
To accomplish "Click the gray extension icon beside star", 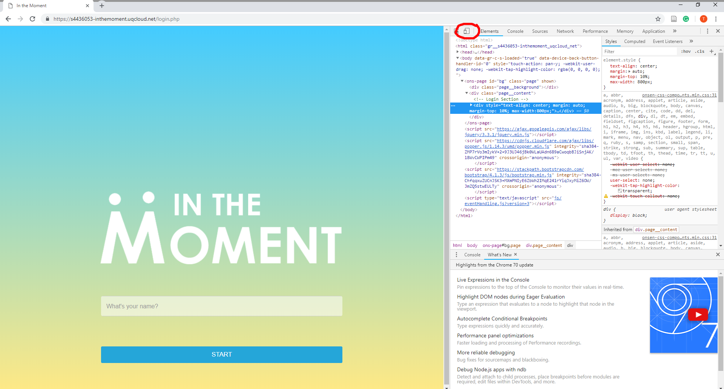I will coord(674,19).
